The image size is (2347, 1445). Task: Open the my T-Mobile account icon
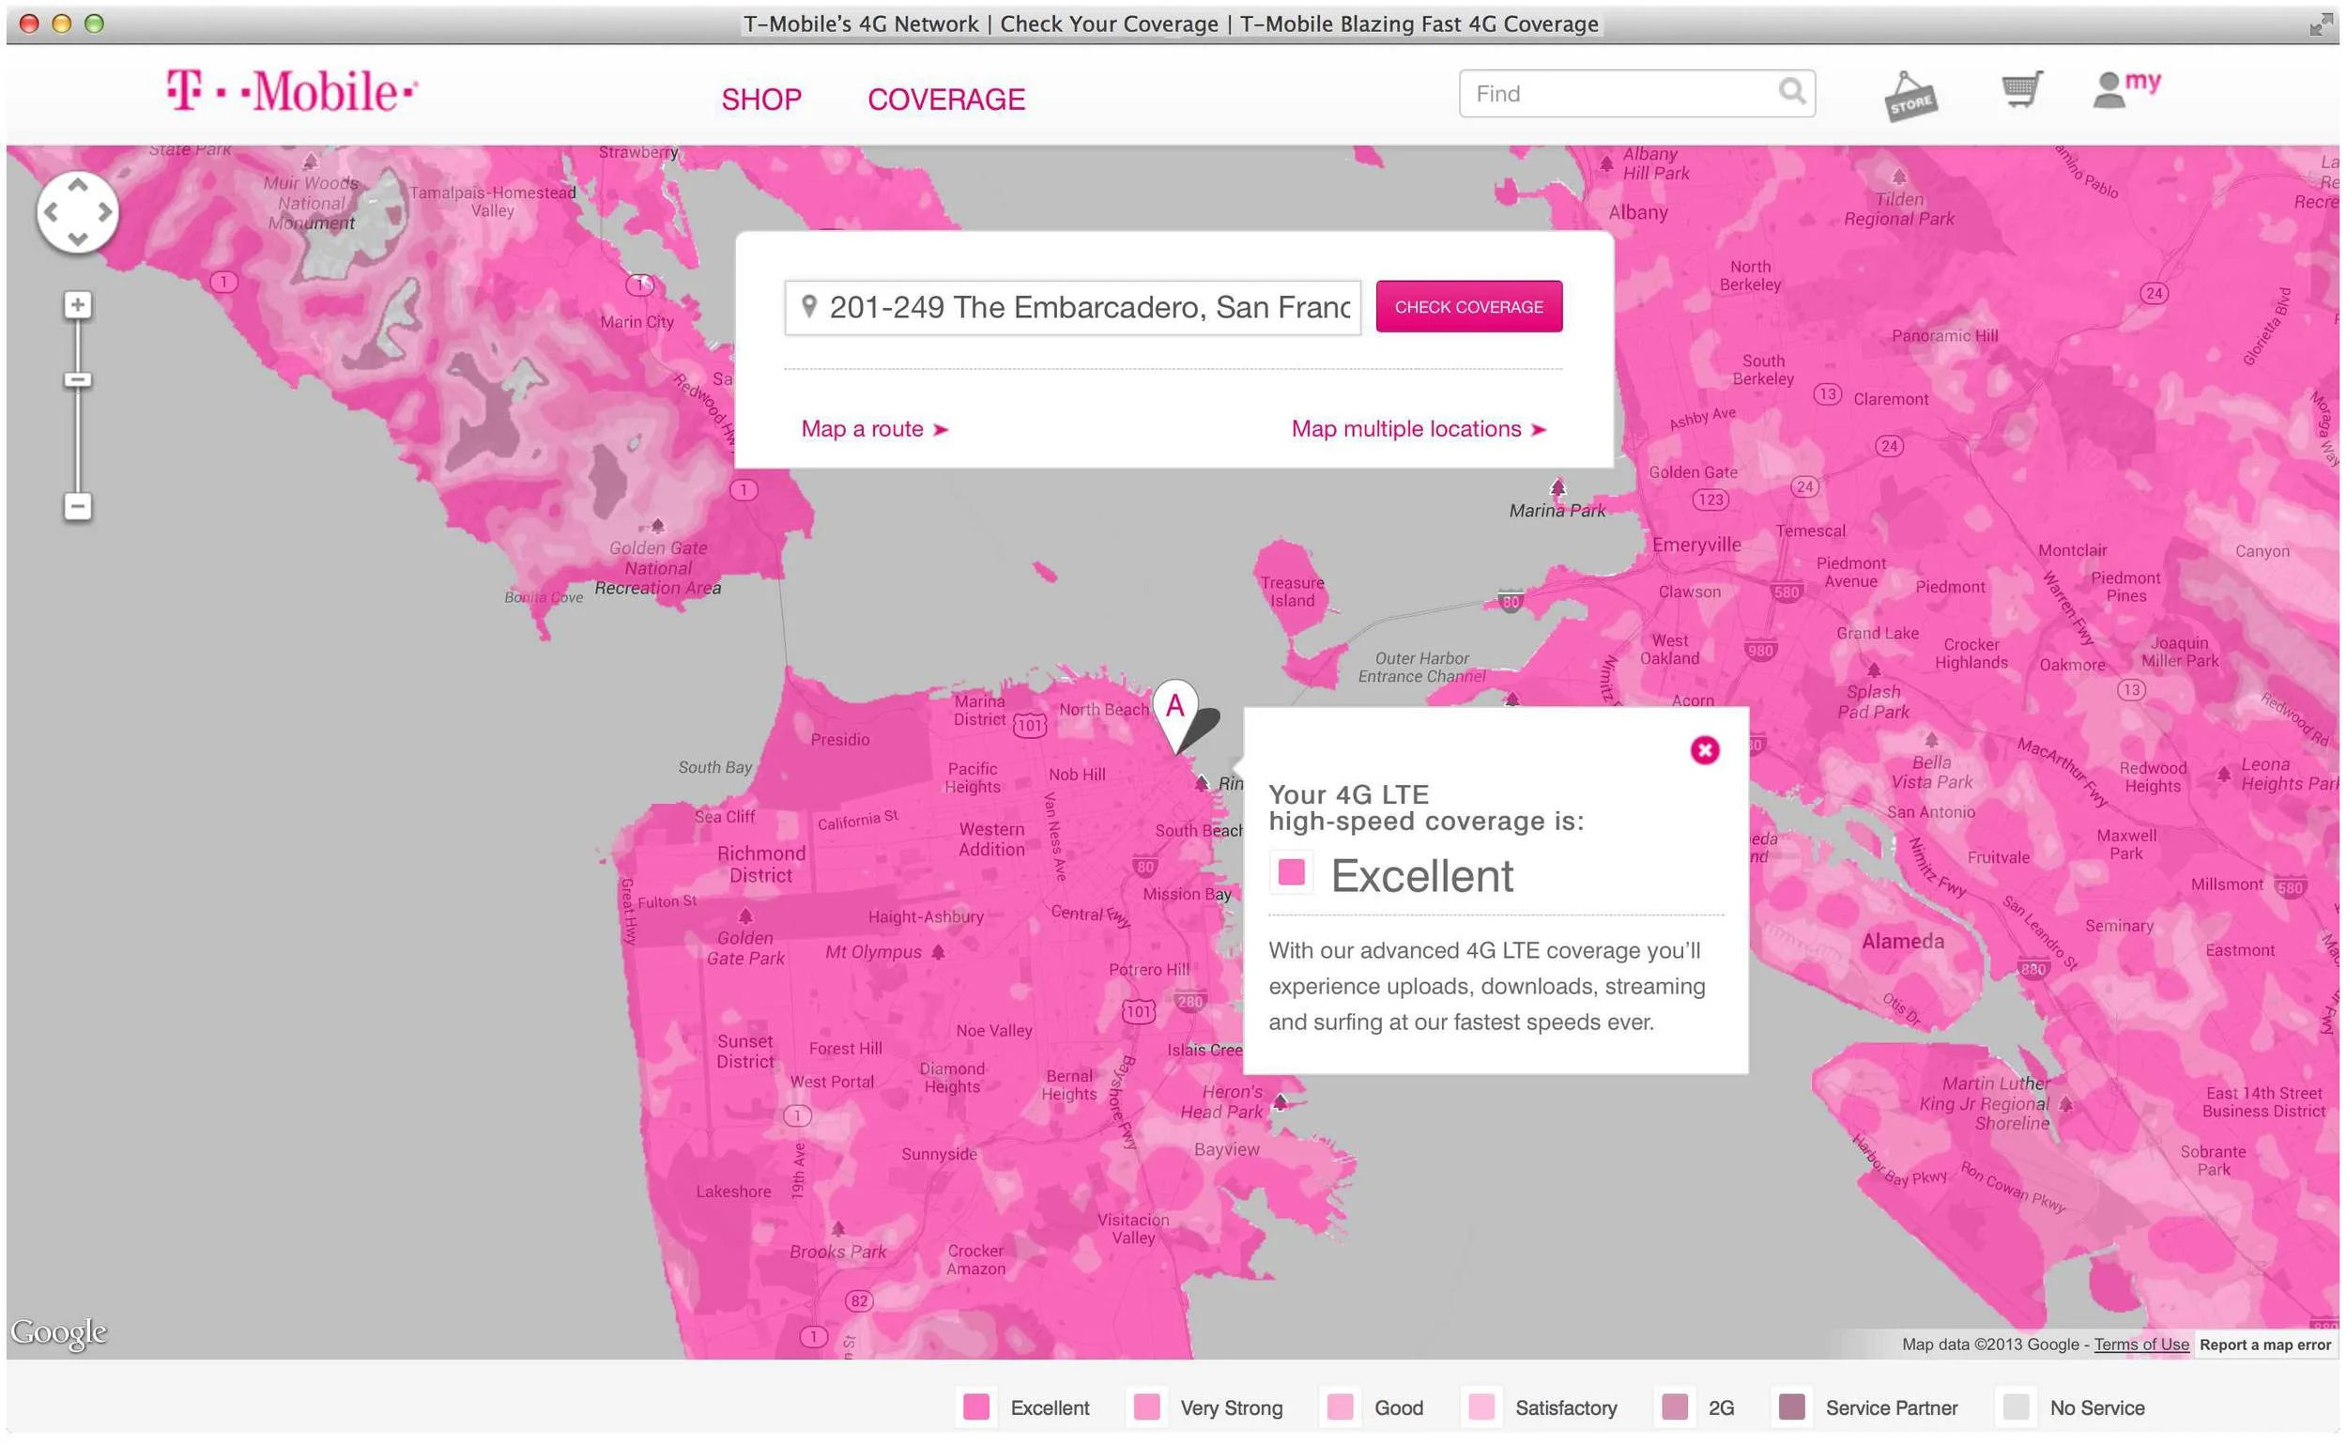[2127, 90]
